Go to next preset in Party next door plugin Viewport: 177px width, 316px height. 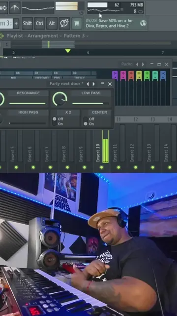pyautogui.click(x=93, y=84)
